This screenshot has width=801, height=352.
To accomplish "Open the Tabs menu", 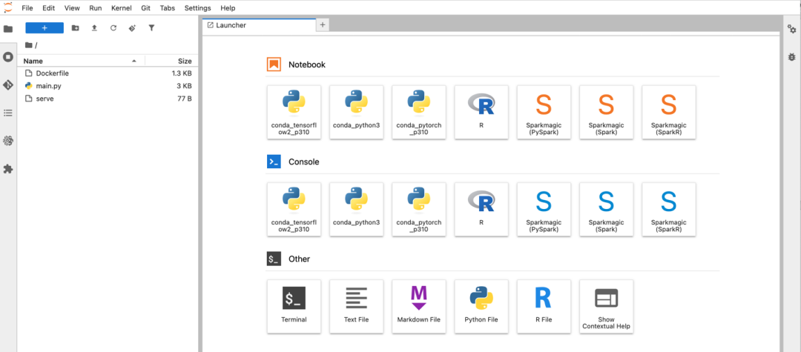I will pos(167,8).
